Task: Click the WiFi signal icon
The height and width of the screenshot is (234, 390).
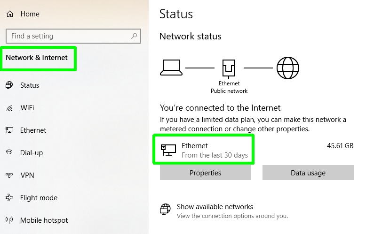Action: point(9,108)
